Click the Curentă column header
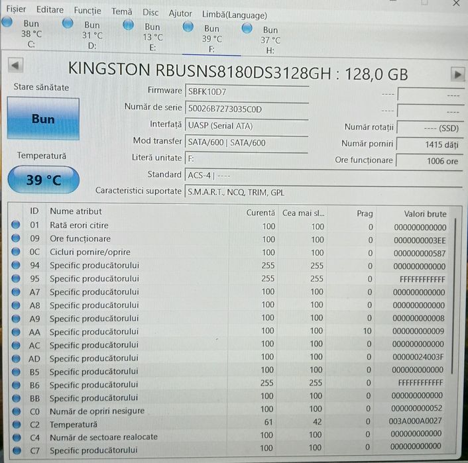Viewport: 468px width, 463px height. (x=261, y=213)
